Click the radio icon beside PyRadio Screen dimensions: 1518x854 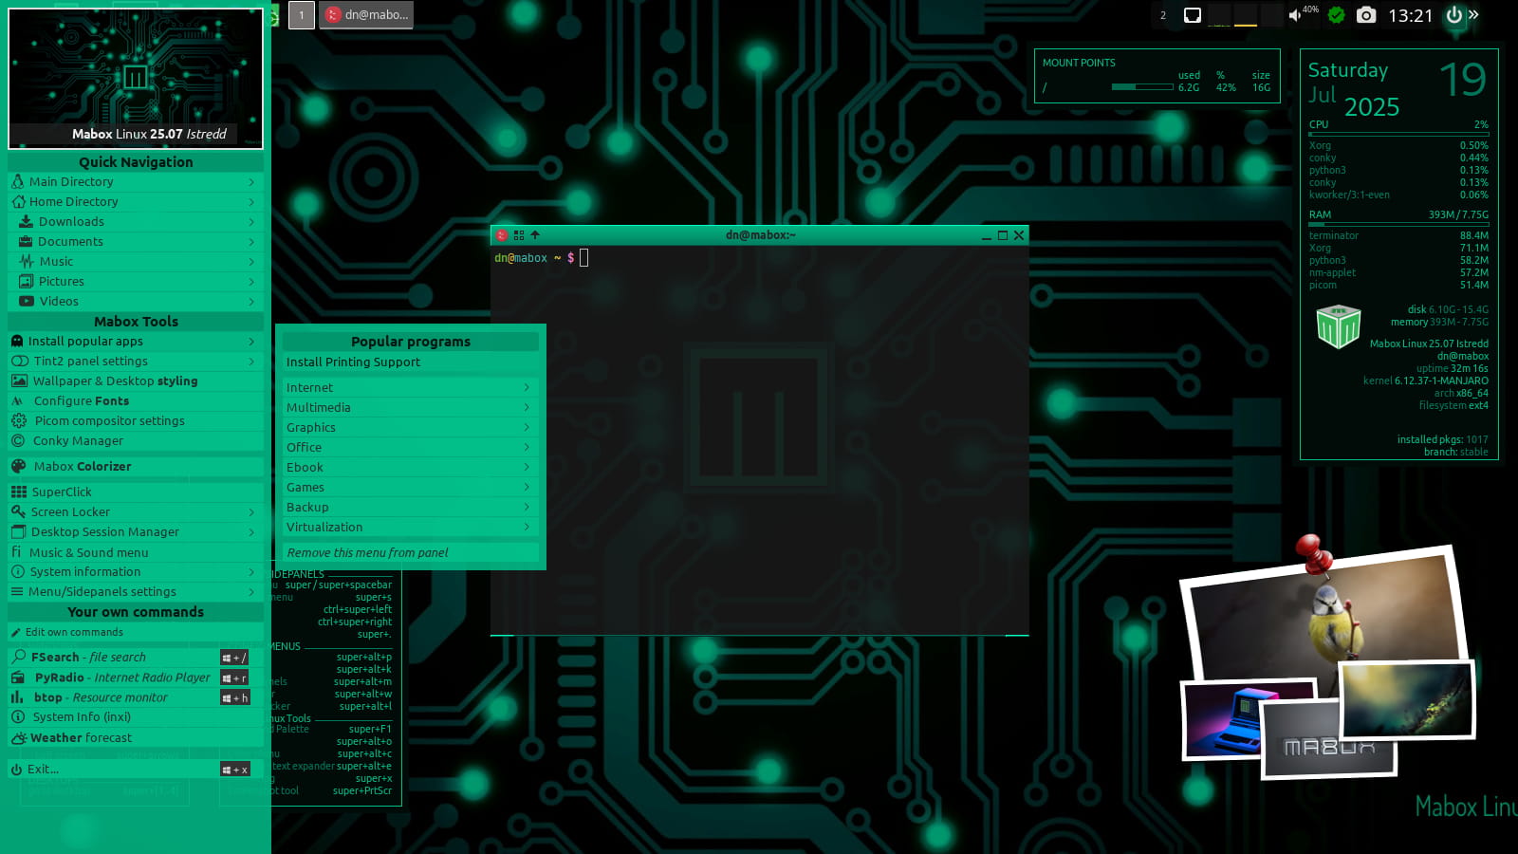[18, 678]
